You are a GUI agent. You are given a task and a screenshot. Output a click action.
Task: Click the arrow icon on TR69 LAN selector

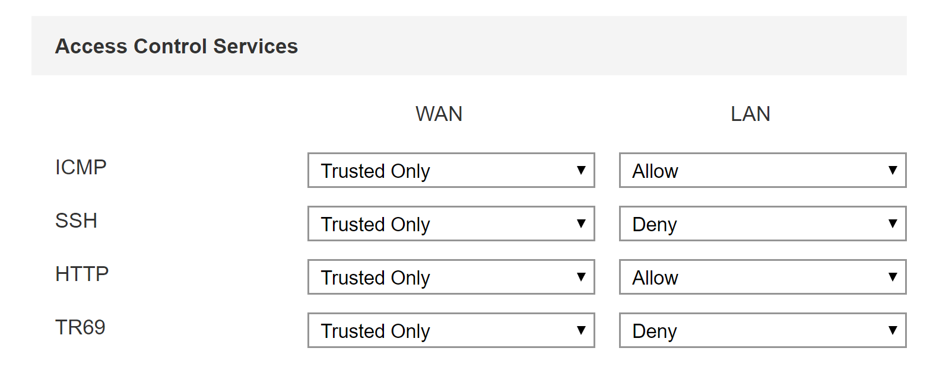[893, 331]
